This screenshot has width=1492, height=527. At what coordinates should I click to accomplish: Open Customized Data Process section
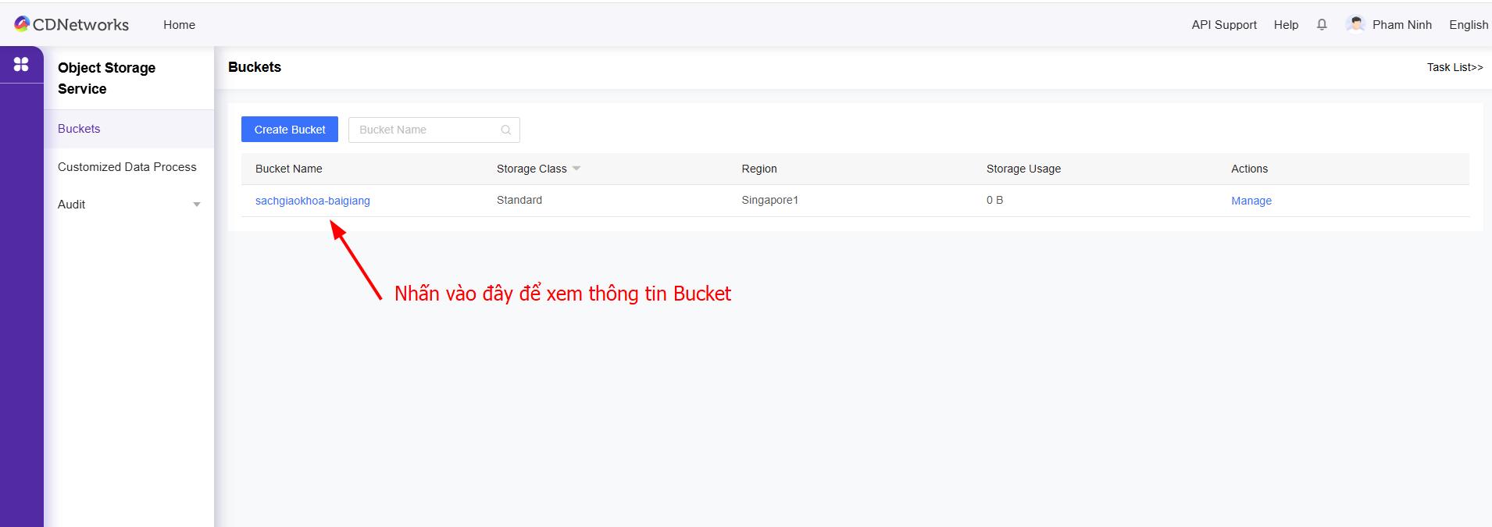(x=127, y=167)
